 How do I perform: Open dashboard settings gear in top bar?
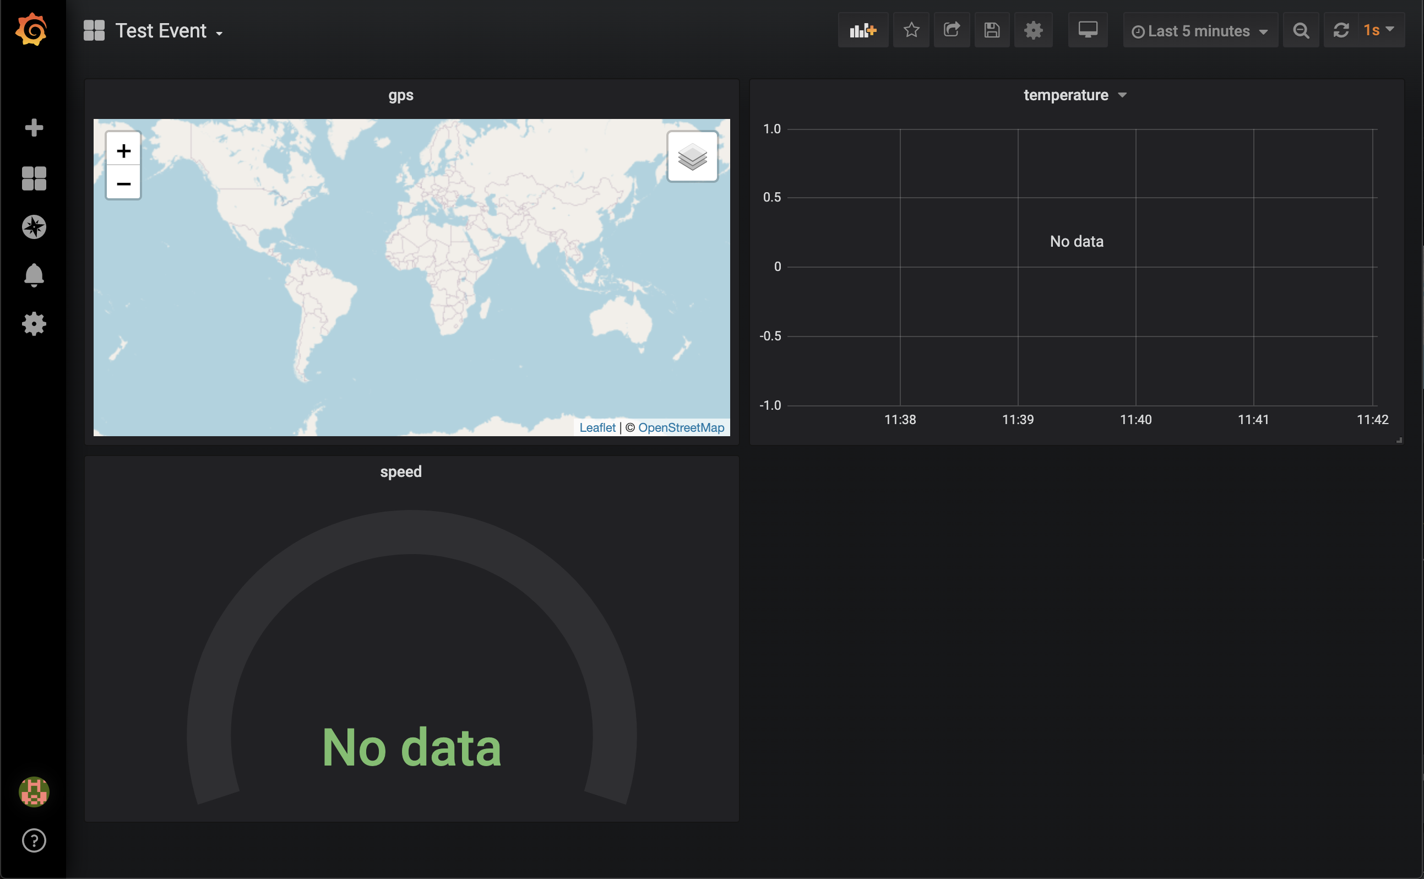click(1033, 30)
